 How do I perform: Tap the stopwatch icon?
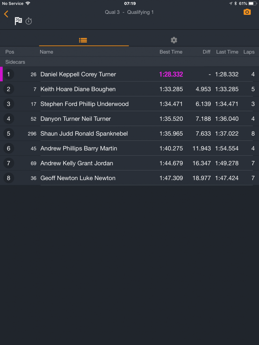pos(29,21)
